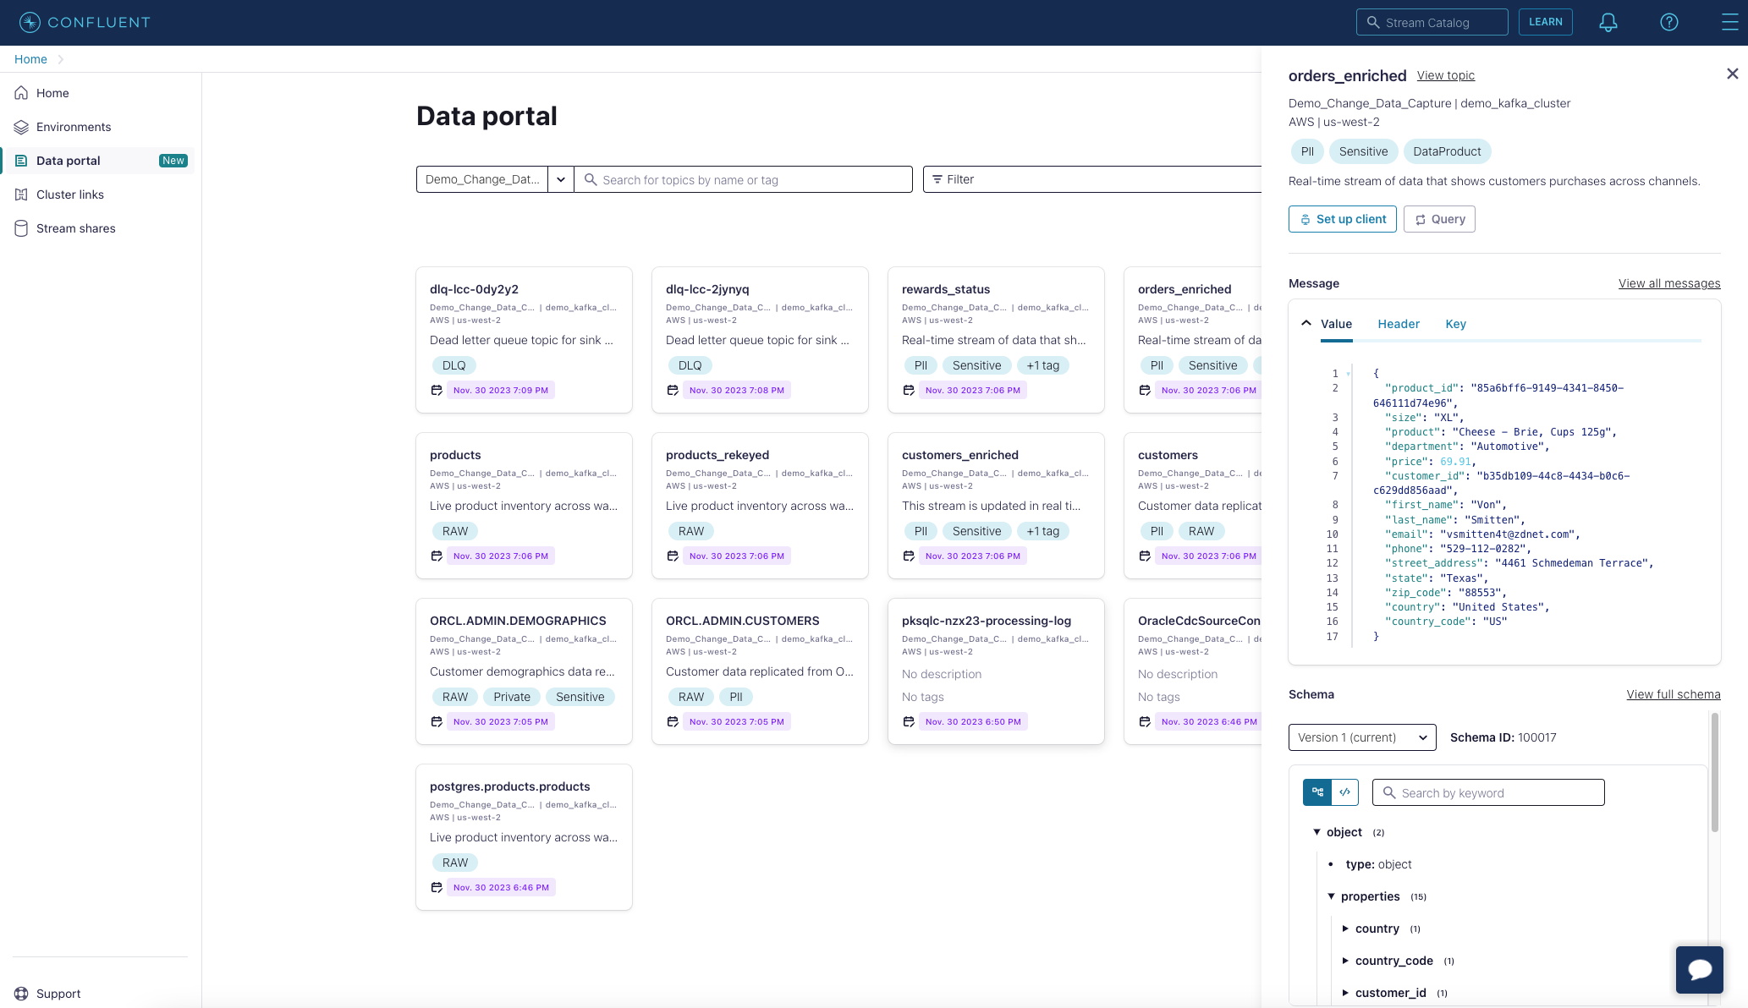Switch to the Key message tab
The width and height of the screenshot is (1748, 1008).
tap(1455, 324)
